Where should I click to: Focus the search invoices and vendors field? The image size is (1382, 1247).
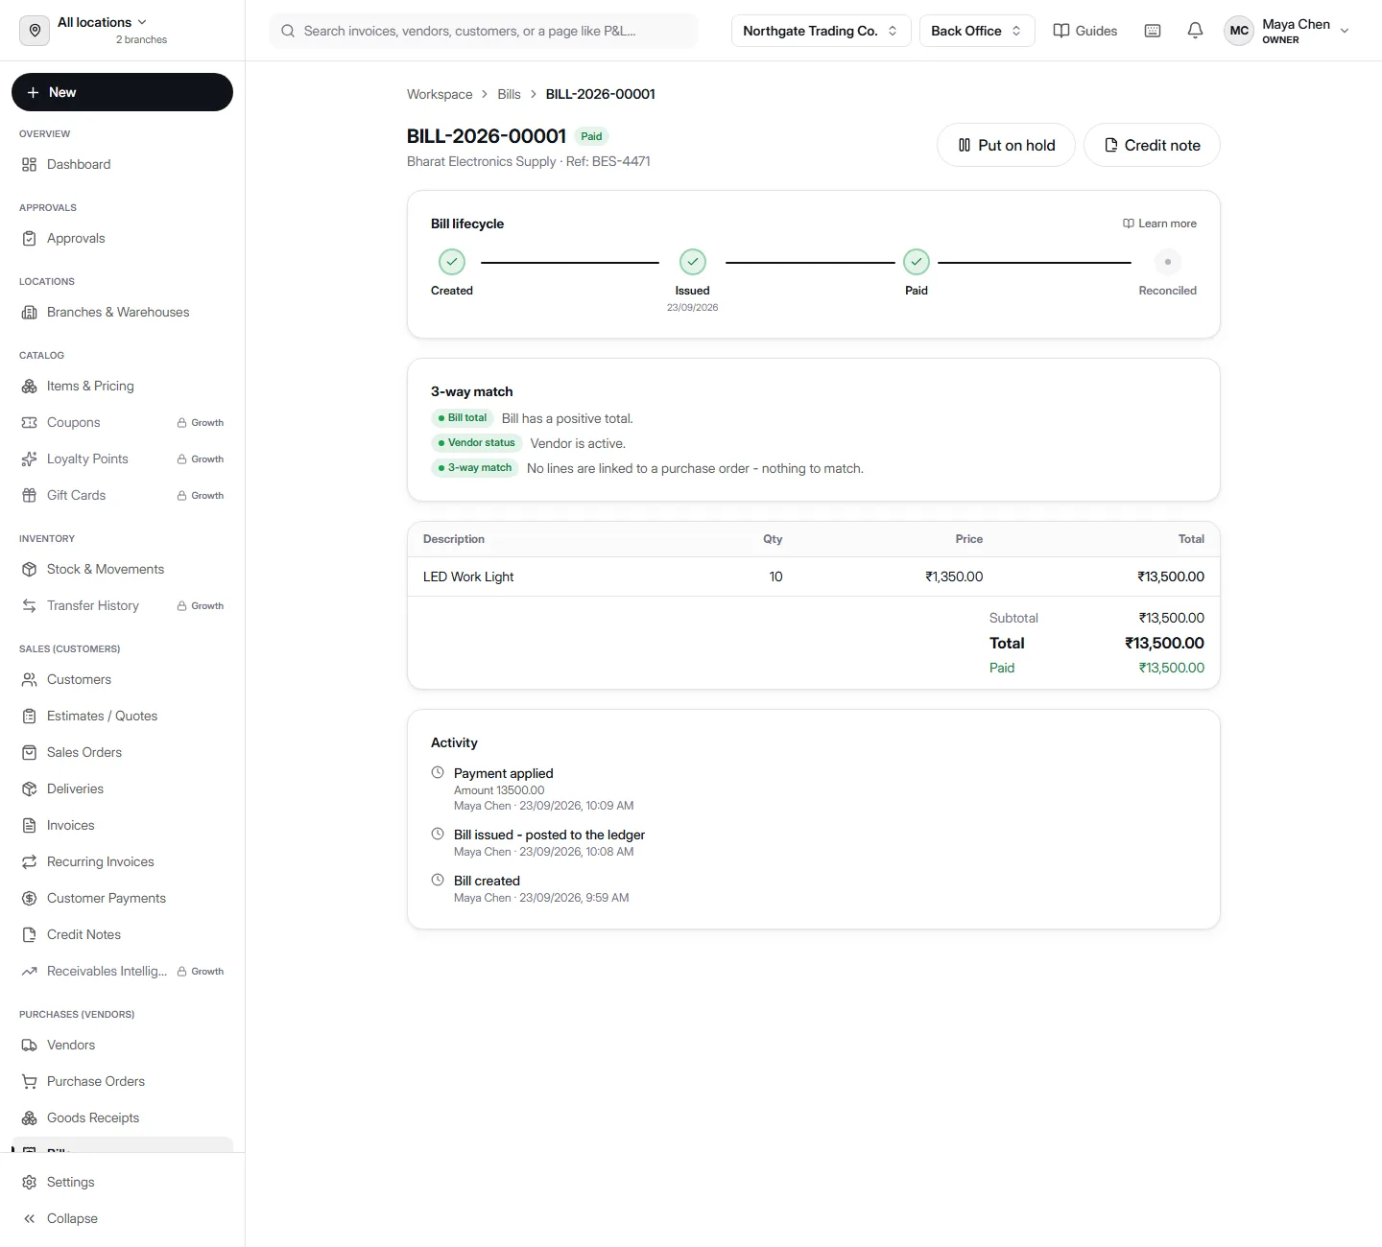[x=484, y=31]
